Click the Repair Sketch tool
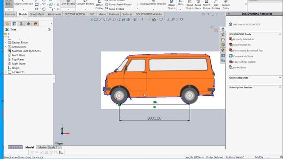This screenshot has height=159, width=283. 172,5
